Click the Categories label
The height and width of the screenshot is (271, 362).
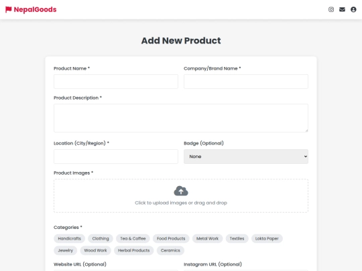(68, 228)
